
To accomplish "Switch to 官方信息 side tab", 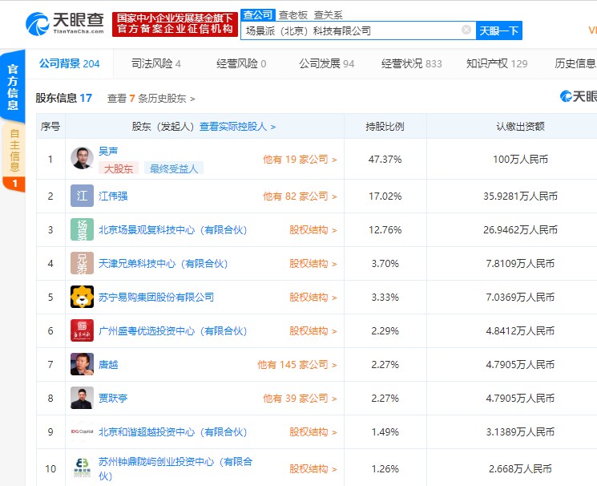I will pyautogui.click(x=13, y=87).
